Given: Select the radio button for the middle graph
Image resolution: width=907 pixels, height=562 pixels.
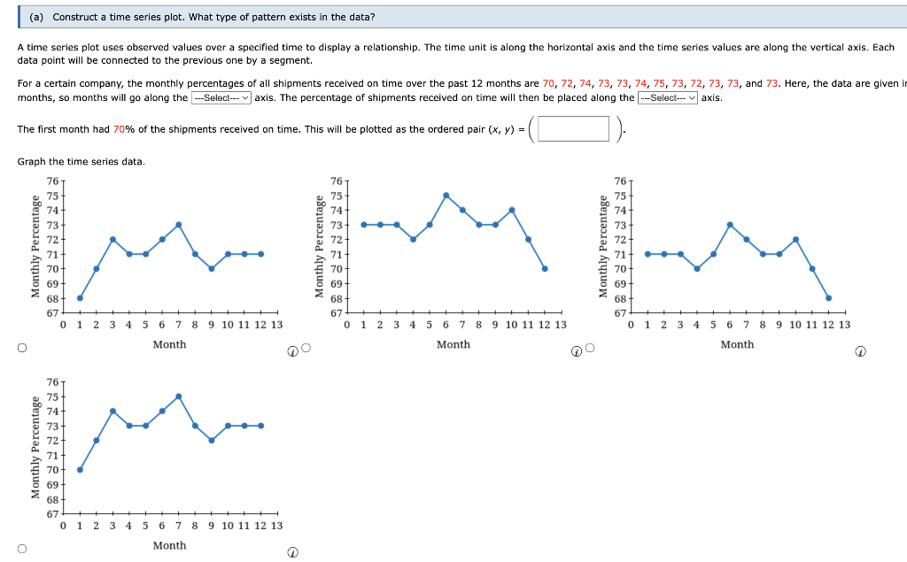Looking at the screenshot, I should (x=305, y=347).
